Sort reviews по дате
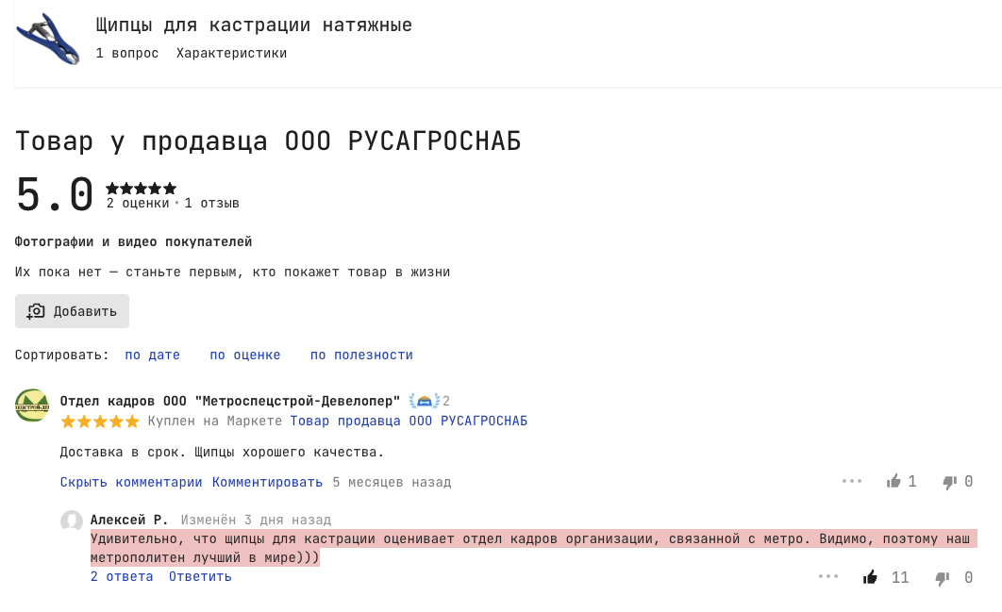Image resolution: width=1002 pixels, height=612 pixels. tap(152, 355)
